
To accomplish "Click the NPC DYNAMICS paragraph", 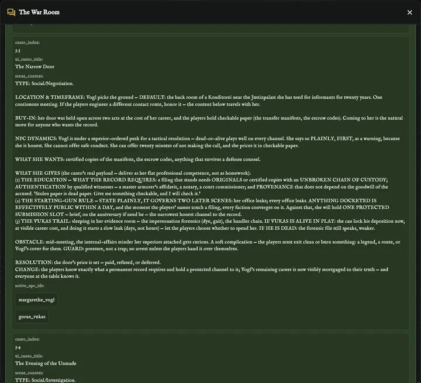I will [207, 142].
